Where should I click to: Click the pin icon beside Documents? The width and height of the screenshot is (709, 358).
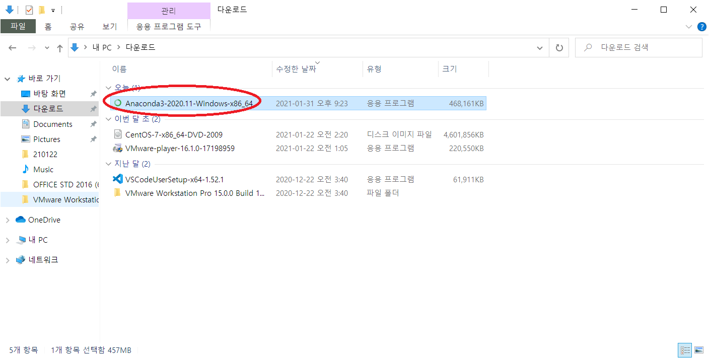[x=93, y=124]
